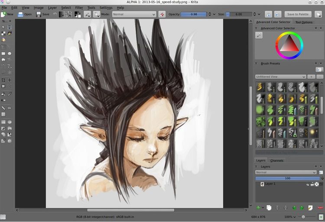Open layer properties icon in Layers panel
This screenshot has height=222, width=325.
[311, 208]
